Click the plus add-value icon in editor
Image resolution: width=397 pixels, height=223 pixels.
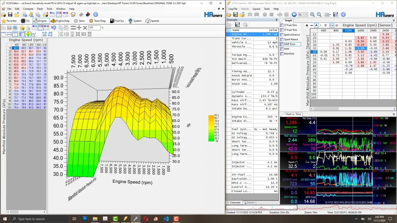point(79,28)
